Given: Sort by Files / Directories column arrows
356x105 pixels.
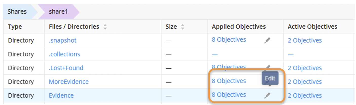Looking at the screenshot, I should [x=105, y=27].
